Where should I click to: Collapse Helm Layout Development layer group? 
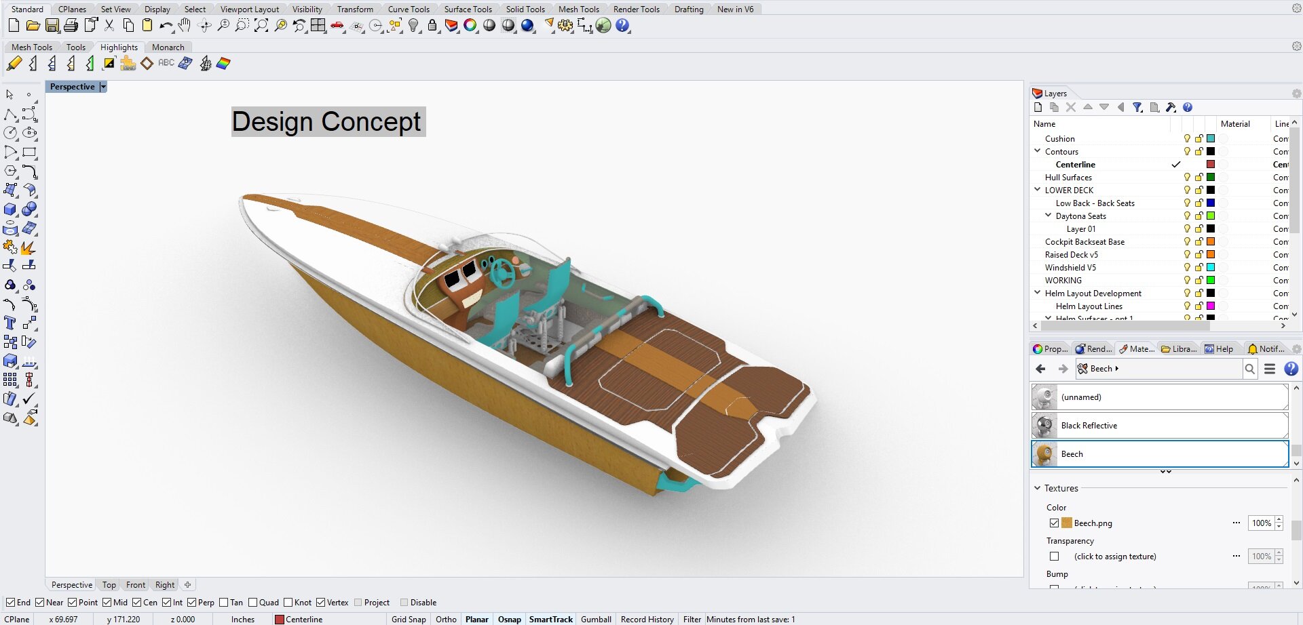tap(1037, 293)
